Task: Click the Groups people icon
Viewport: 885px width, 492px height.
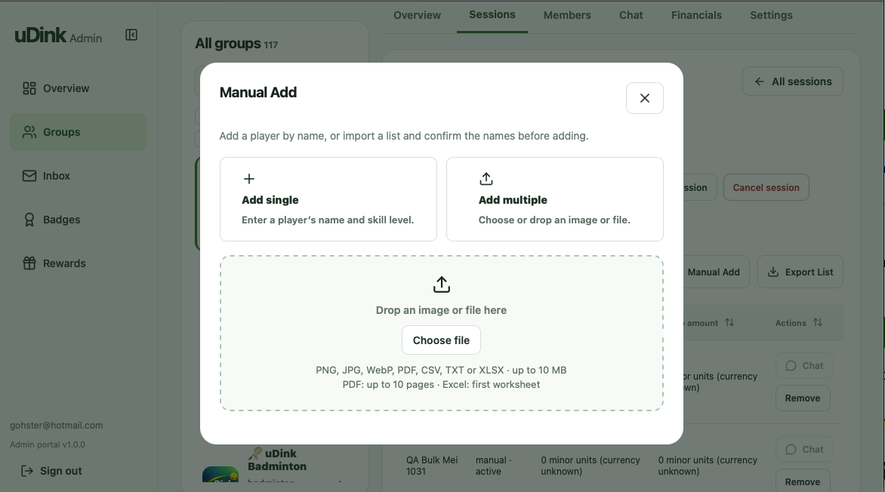Action: [x=29, y=132]
